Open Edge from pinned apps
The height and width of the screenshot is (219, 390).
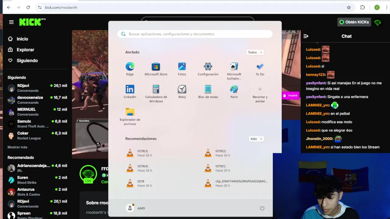[130, 69]
